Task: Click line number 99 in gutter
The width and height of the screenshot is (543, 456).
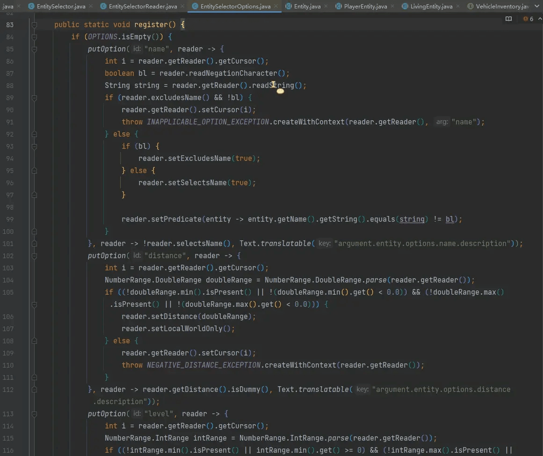Action: pos(10,219)
